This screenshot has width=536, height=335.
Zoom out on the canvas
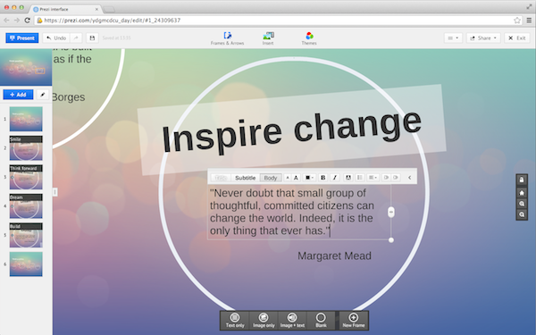[522, 214]
